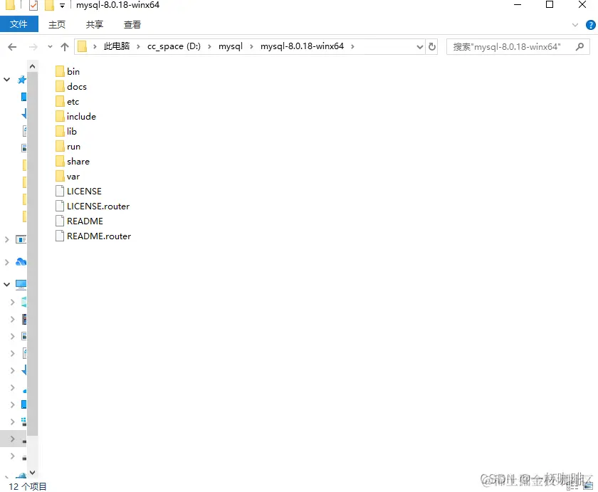Click the Quick access star icon
598x492 pixels.
(x=22, y=80)
